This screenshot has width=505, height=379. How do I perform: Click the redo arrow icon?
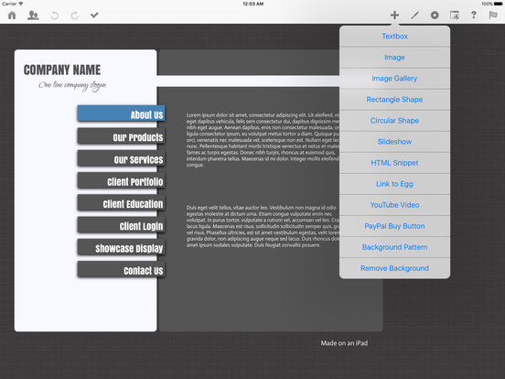(75, 16)
